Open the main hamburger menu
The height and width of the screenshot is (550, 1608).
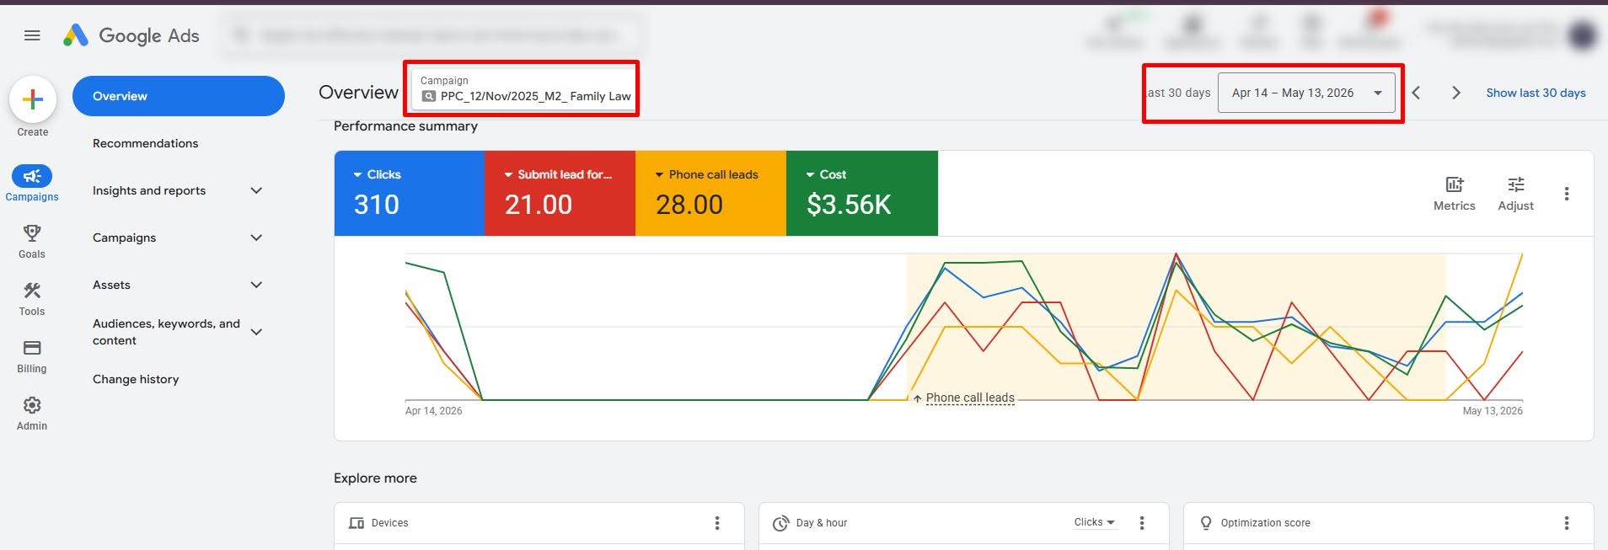point(32,35)
